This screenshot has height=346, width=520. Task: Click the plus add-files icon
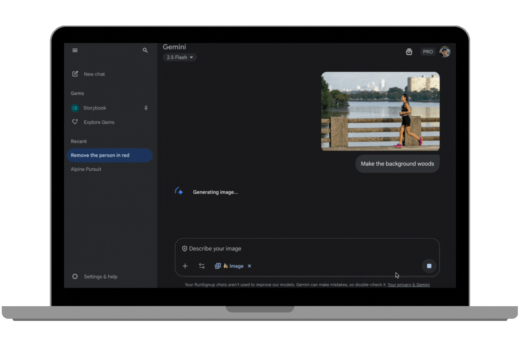pos(185,266)
